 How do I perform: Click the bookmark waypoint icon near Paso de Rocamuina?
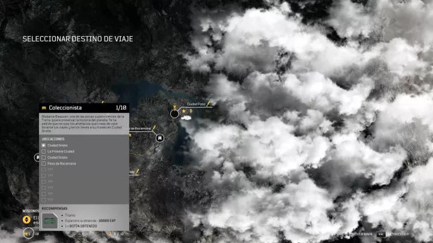pyautogui.click(x=160, y=137)
